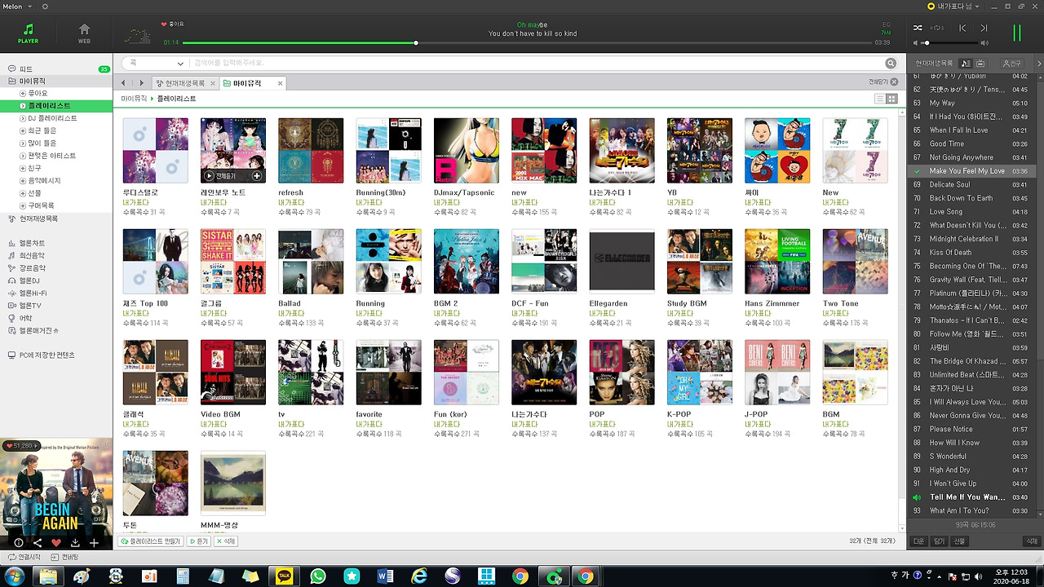The image size is (1044, 587).
Task: Toggle lyrics display (가사)
Action: (887, 33)
